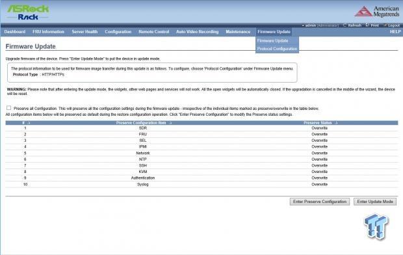Open the HELP link
Screen dimensions: 403x255
click(395, 32)
